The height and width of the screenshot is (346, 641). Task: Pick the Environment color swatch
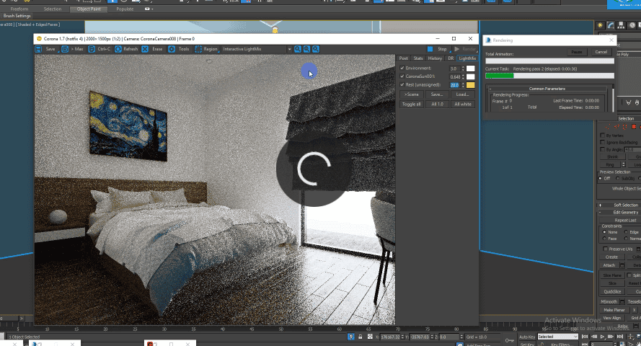(471, 68)
